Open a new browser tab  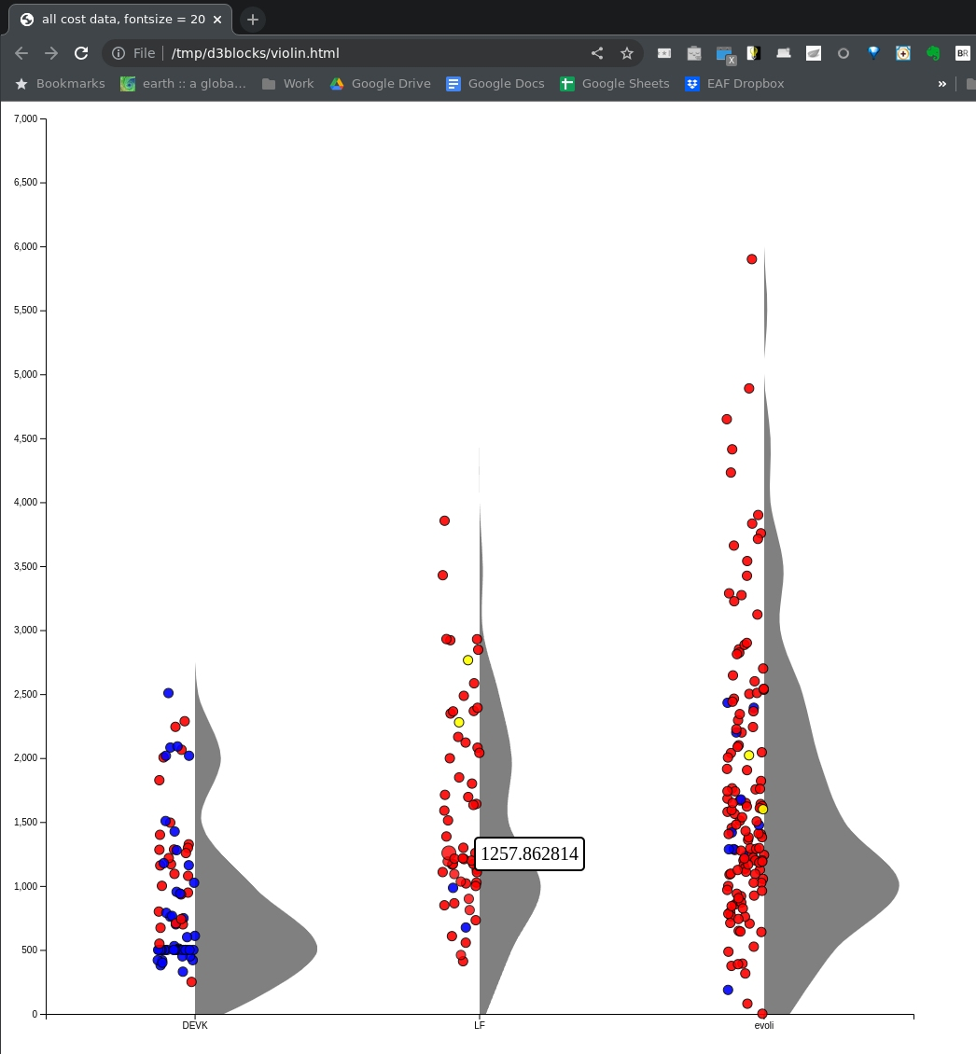[x=251, y=19]
